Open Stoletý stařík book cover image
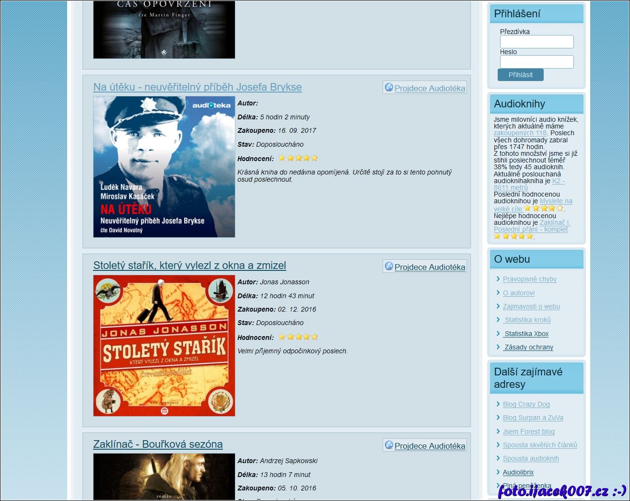The image size is (630, 501). click(164, 346)
